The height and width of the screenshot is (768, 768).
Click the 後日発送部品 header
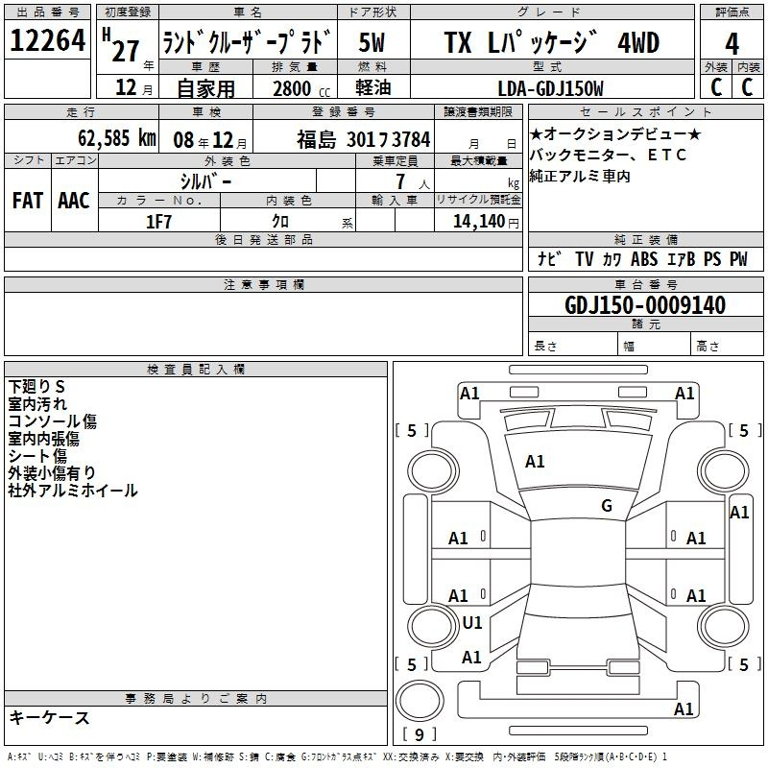(263, 239)
